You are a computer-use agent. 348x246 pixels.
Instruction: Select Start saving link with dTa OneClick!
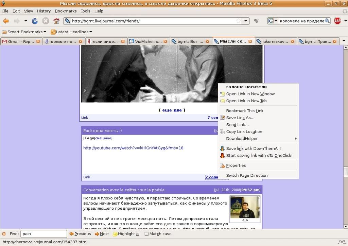pos(258,156)
